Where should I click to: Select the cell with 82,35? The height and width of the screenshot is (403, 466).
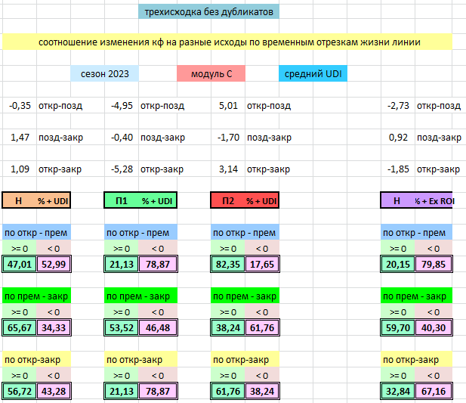pos(228,264)
